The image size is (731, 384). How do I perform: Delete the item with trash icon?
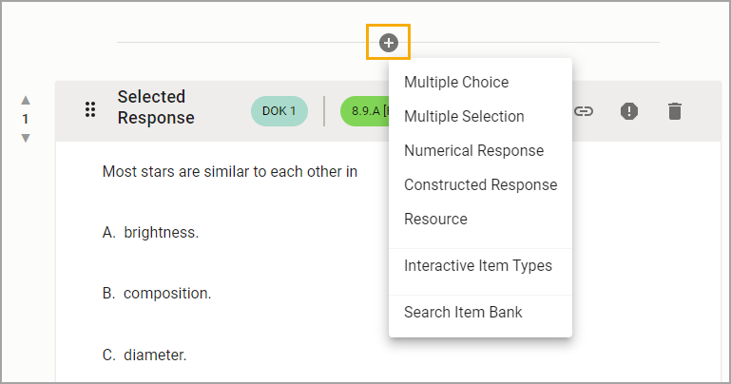tap(675, 111)
